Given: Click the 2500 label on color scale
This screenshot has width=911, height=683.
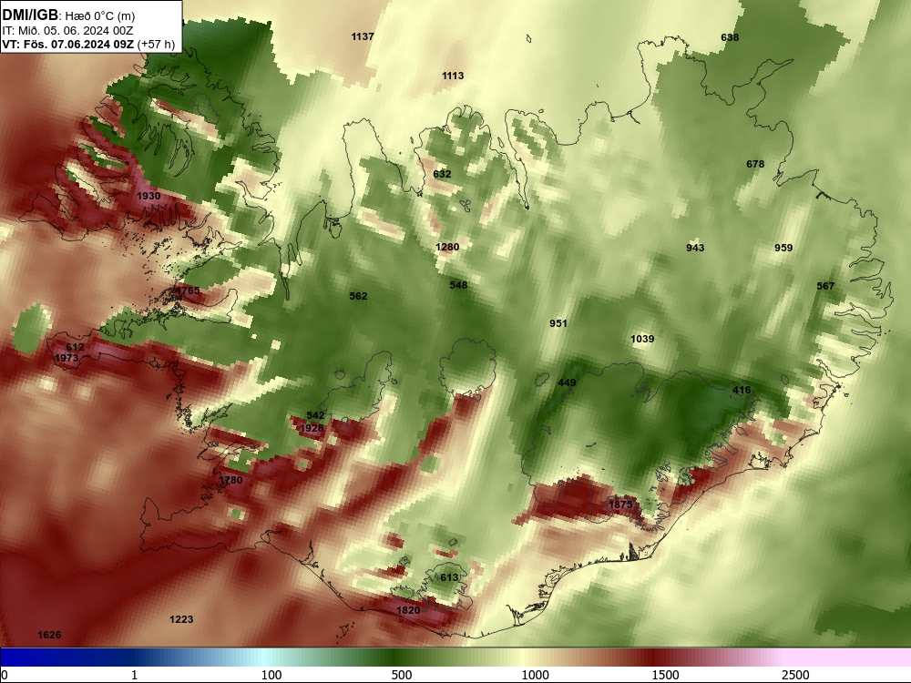Looking at the screenshot, I should coord(795,675).
